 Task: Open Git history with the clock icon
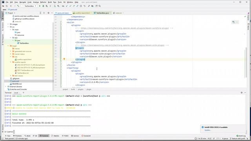(x=81, y=6)
